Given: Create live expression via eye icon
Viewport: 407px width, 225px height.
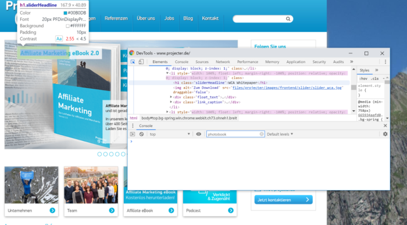Looking at the screenshot, I should 199,134.
